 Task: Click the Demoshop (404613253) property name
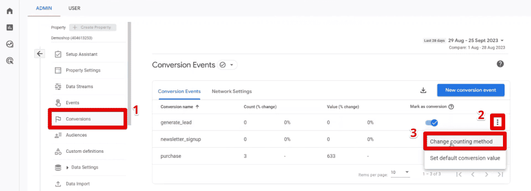72,38
